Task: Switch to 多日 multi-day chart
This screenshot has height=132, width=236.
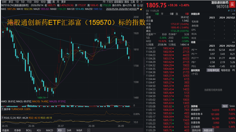Action: point(11,2)
